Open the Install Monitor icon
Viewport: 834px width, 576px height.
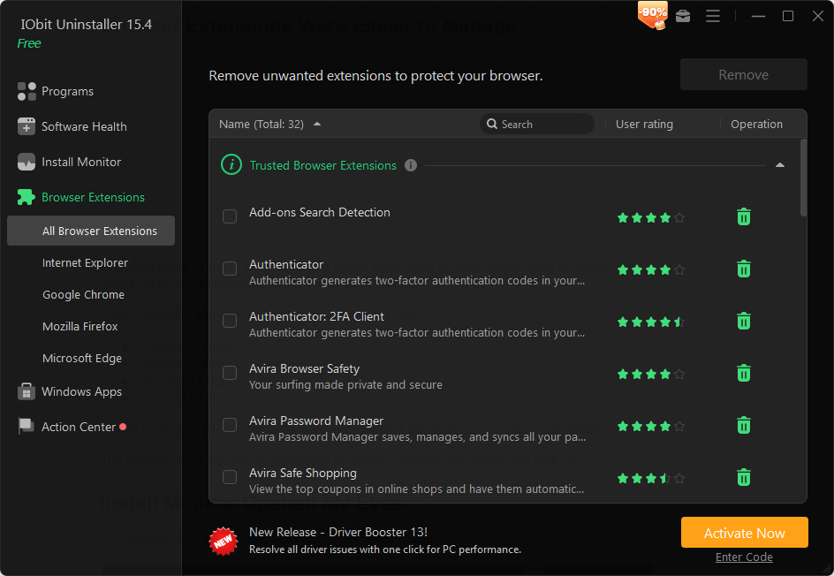pos(27,162)
